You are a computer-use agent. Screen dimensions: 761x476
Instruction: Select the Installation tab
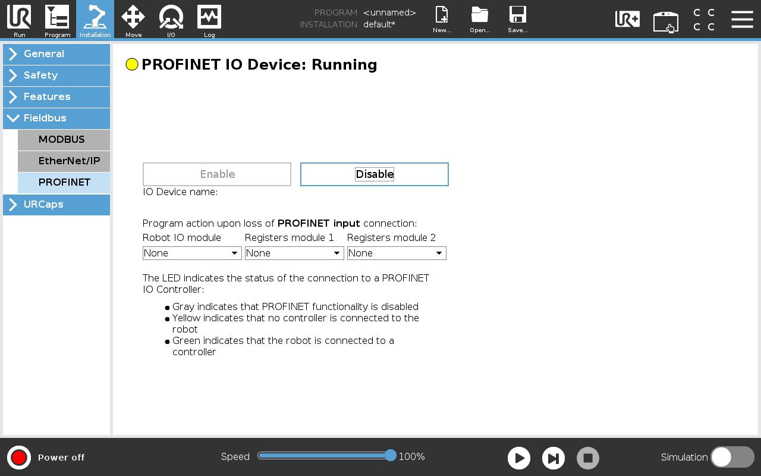pyautogui.click(x=95, y=20)
